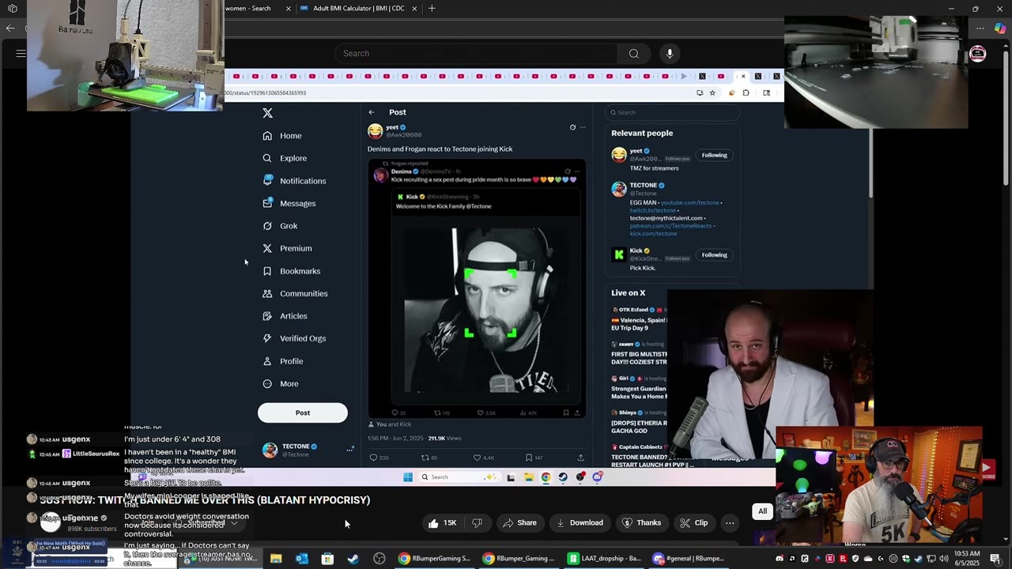Click the voice search microphone button
Image resolution: width=1012 pixels, height=569 pixels.
(670, 53)
